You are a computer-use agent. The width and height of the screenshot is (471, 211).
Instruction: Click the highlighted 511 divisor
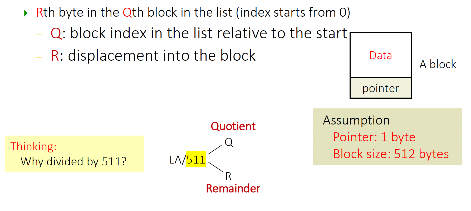tap(196, 159)
